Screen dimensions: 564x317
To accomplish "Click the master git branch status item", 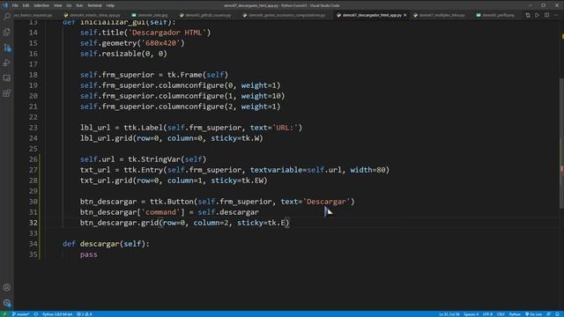I will coord(20,314).
